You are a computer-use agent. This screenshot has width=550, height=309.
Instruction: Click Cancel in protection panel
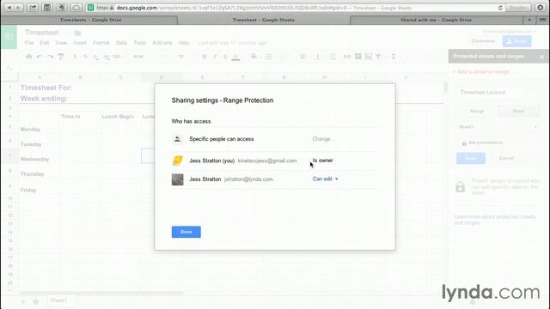[506, 158]
